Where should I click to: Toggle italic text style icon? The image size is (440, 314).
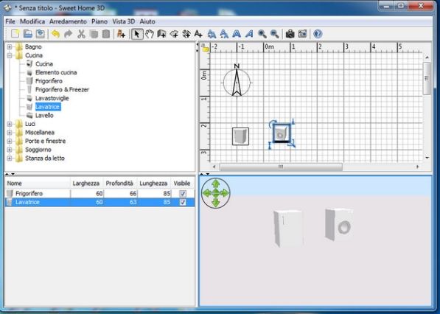[x=249, y=34]
